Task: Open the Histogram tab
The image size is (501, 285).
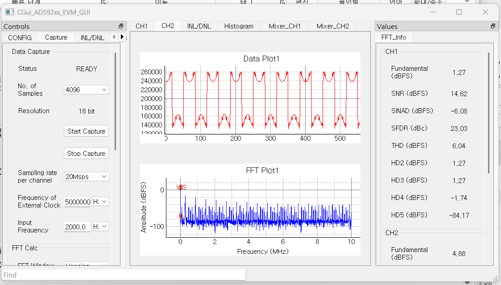Action: pos(239,26)
